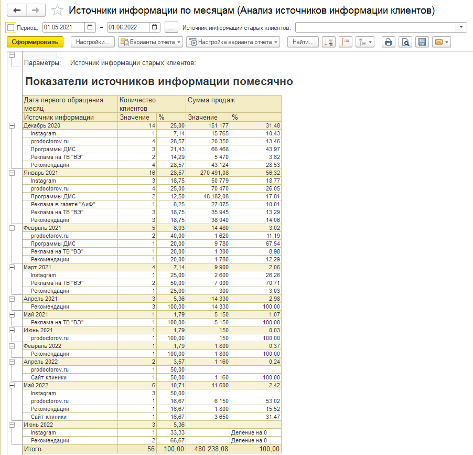Collapse the Июнь 2021 group
The height and width of the screenshot is (455, 473).
click(12, 330)
